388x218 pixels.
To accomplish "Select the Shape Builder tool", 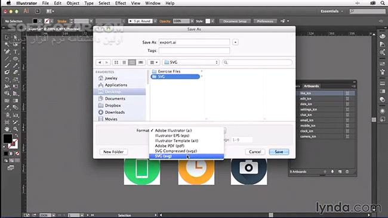I will tap(7, 94).
